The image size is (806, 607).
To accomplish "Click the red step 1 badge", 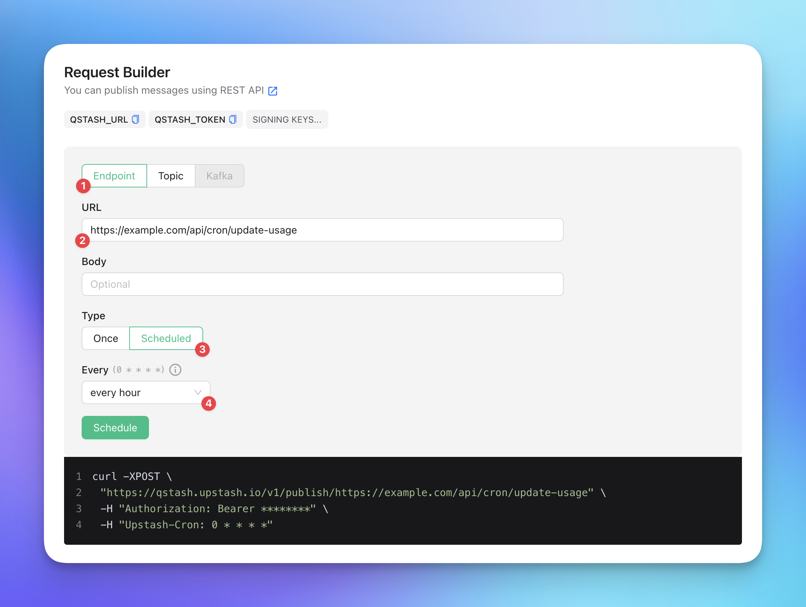I will tap(83, 186).
